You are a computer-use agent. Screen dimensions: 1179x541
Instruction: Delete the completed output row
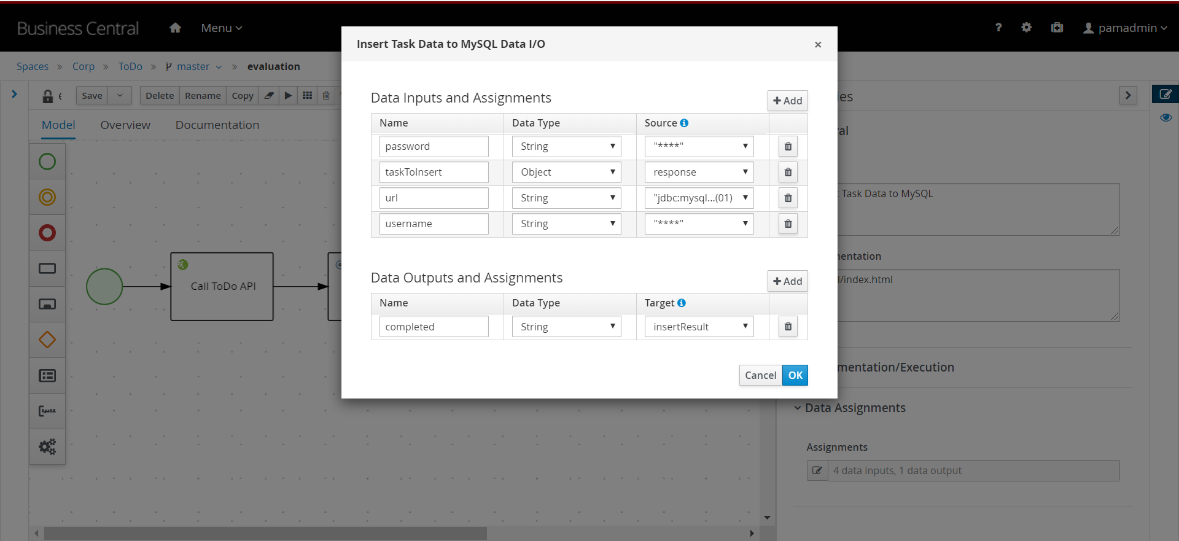point(788,327)
